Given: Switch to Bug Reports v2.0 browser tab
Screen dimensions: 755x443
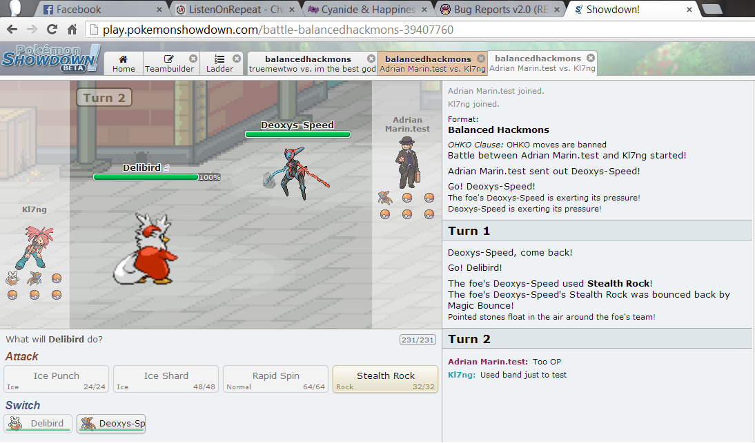Looking at the screenshot, I should tap(500, 9).
